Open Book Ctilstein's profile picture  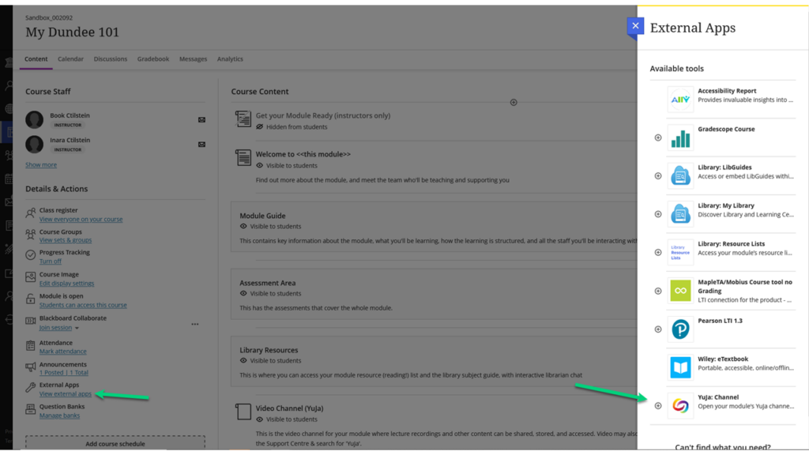click(35, 120)
